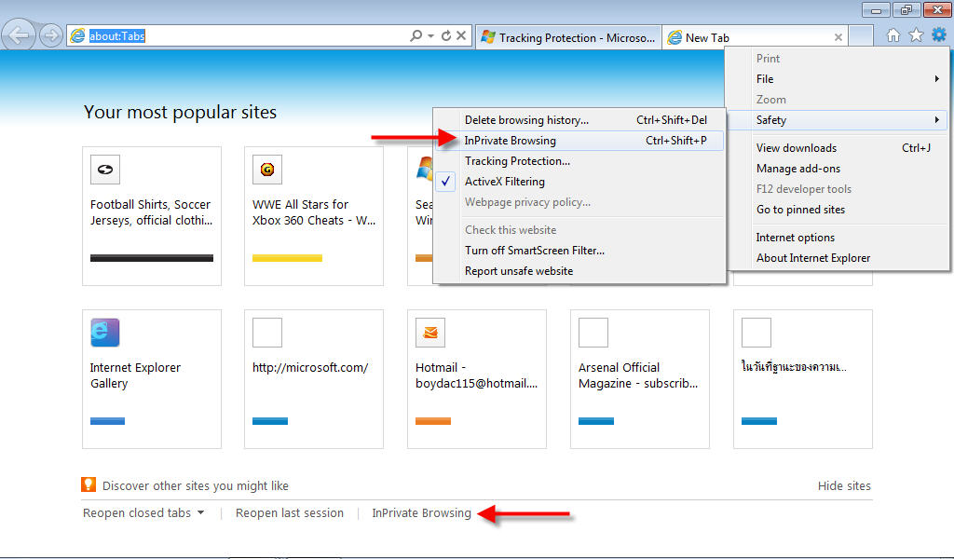Screen dimensions: 954x559
Task: Open the Football Shirts site tile icon
Action: (105, 170)
